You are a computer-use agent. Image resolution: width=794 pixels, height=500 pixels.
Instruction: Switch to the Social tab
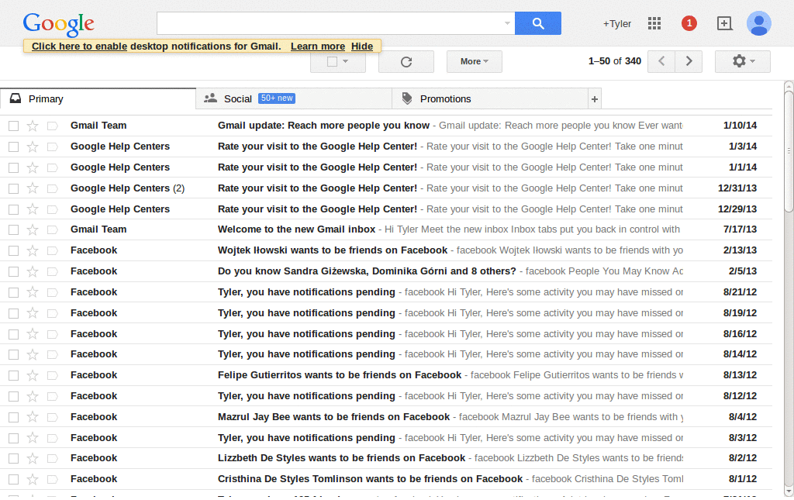tap(294, 99)
